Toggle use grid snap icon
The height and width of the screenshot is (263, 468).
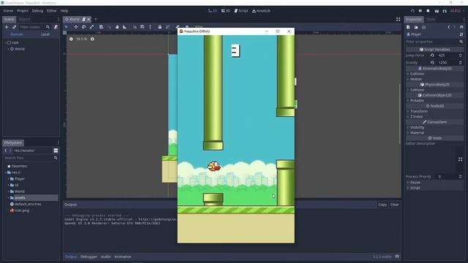click(143, 27)
